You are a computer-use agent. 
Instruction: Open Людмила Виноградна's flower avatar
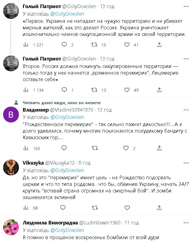11,227
